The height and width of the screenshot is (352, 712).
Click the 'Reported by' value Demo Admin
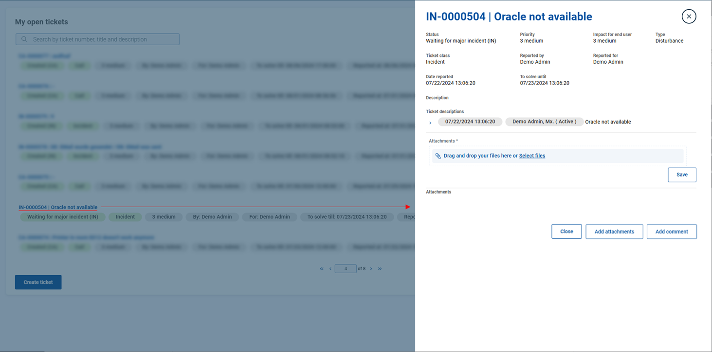(x=535, y=62)
